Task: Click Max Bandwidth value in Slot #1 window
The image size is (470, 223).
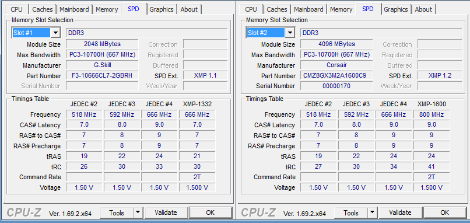Action: point(102,55)
